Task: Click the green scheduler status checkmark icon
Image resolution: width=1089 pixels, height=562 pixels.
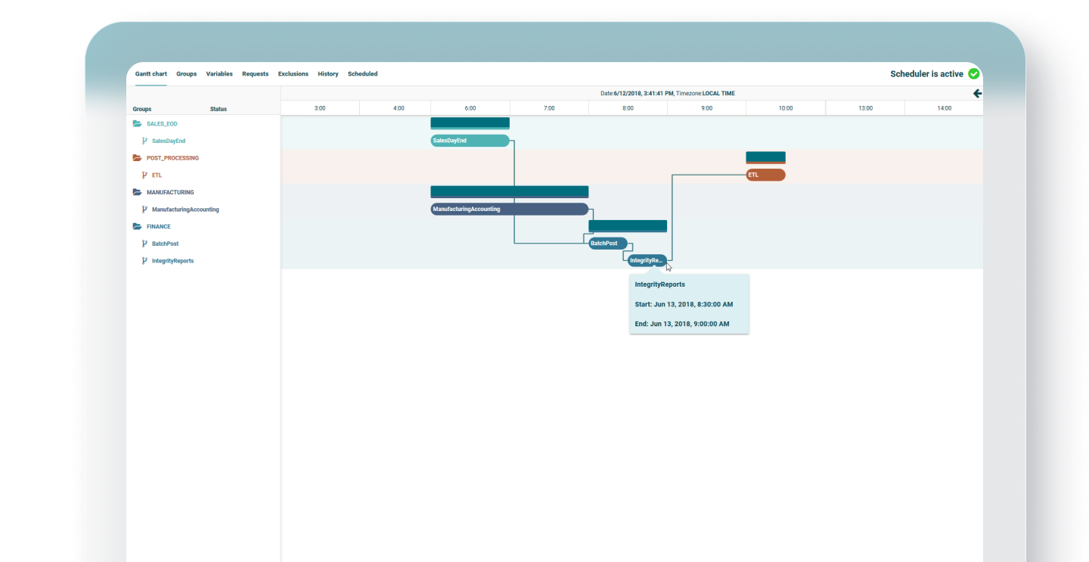Action: 973,73
